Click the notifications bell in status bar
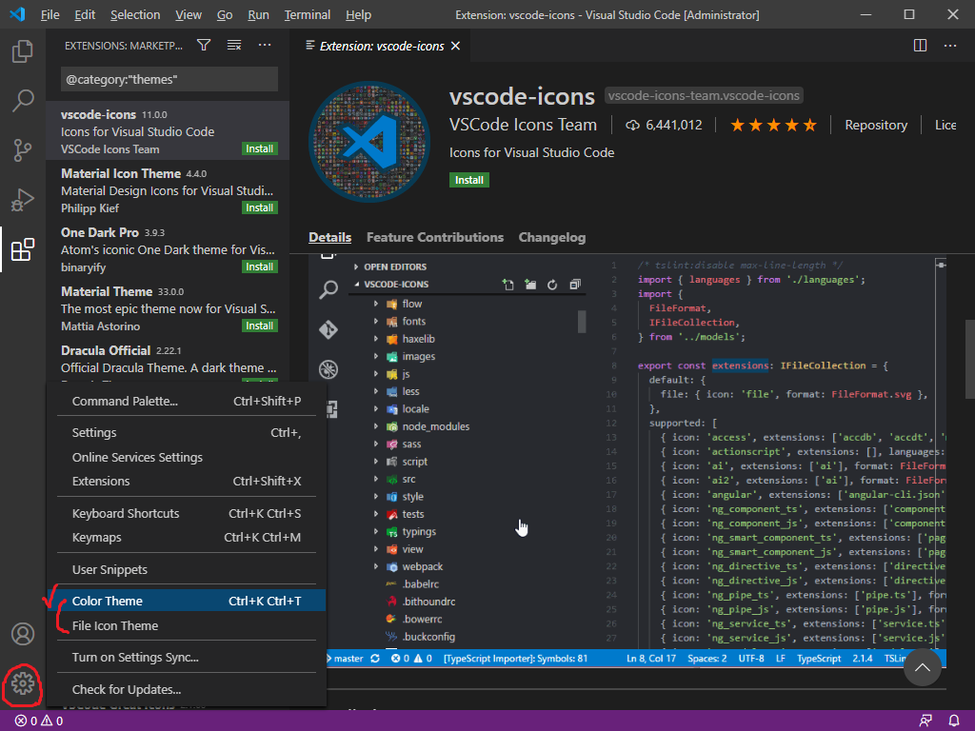This screenshot has height=731, width=975. (954, 721)
